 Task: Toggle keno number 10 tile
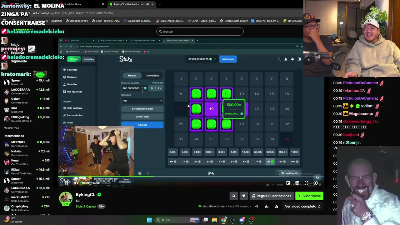pos(196,94)
